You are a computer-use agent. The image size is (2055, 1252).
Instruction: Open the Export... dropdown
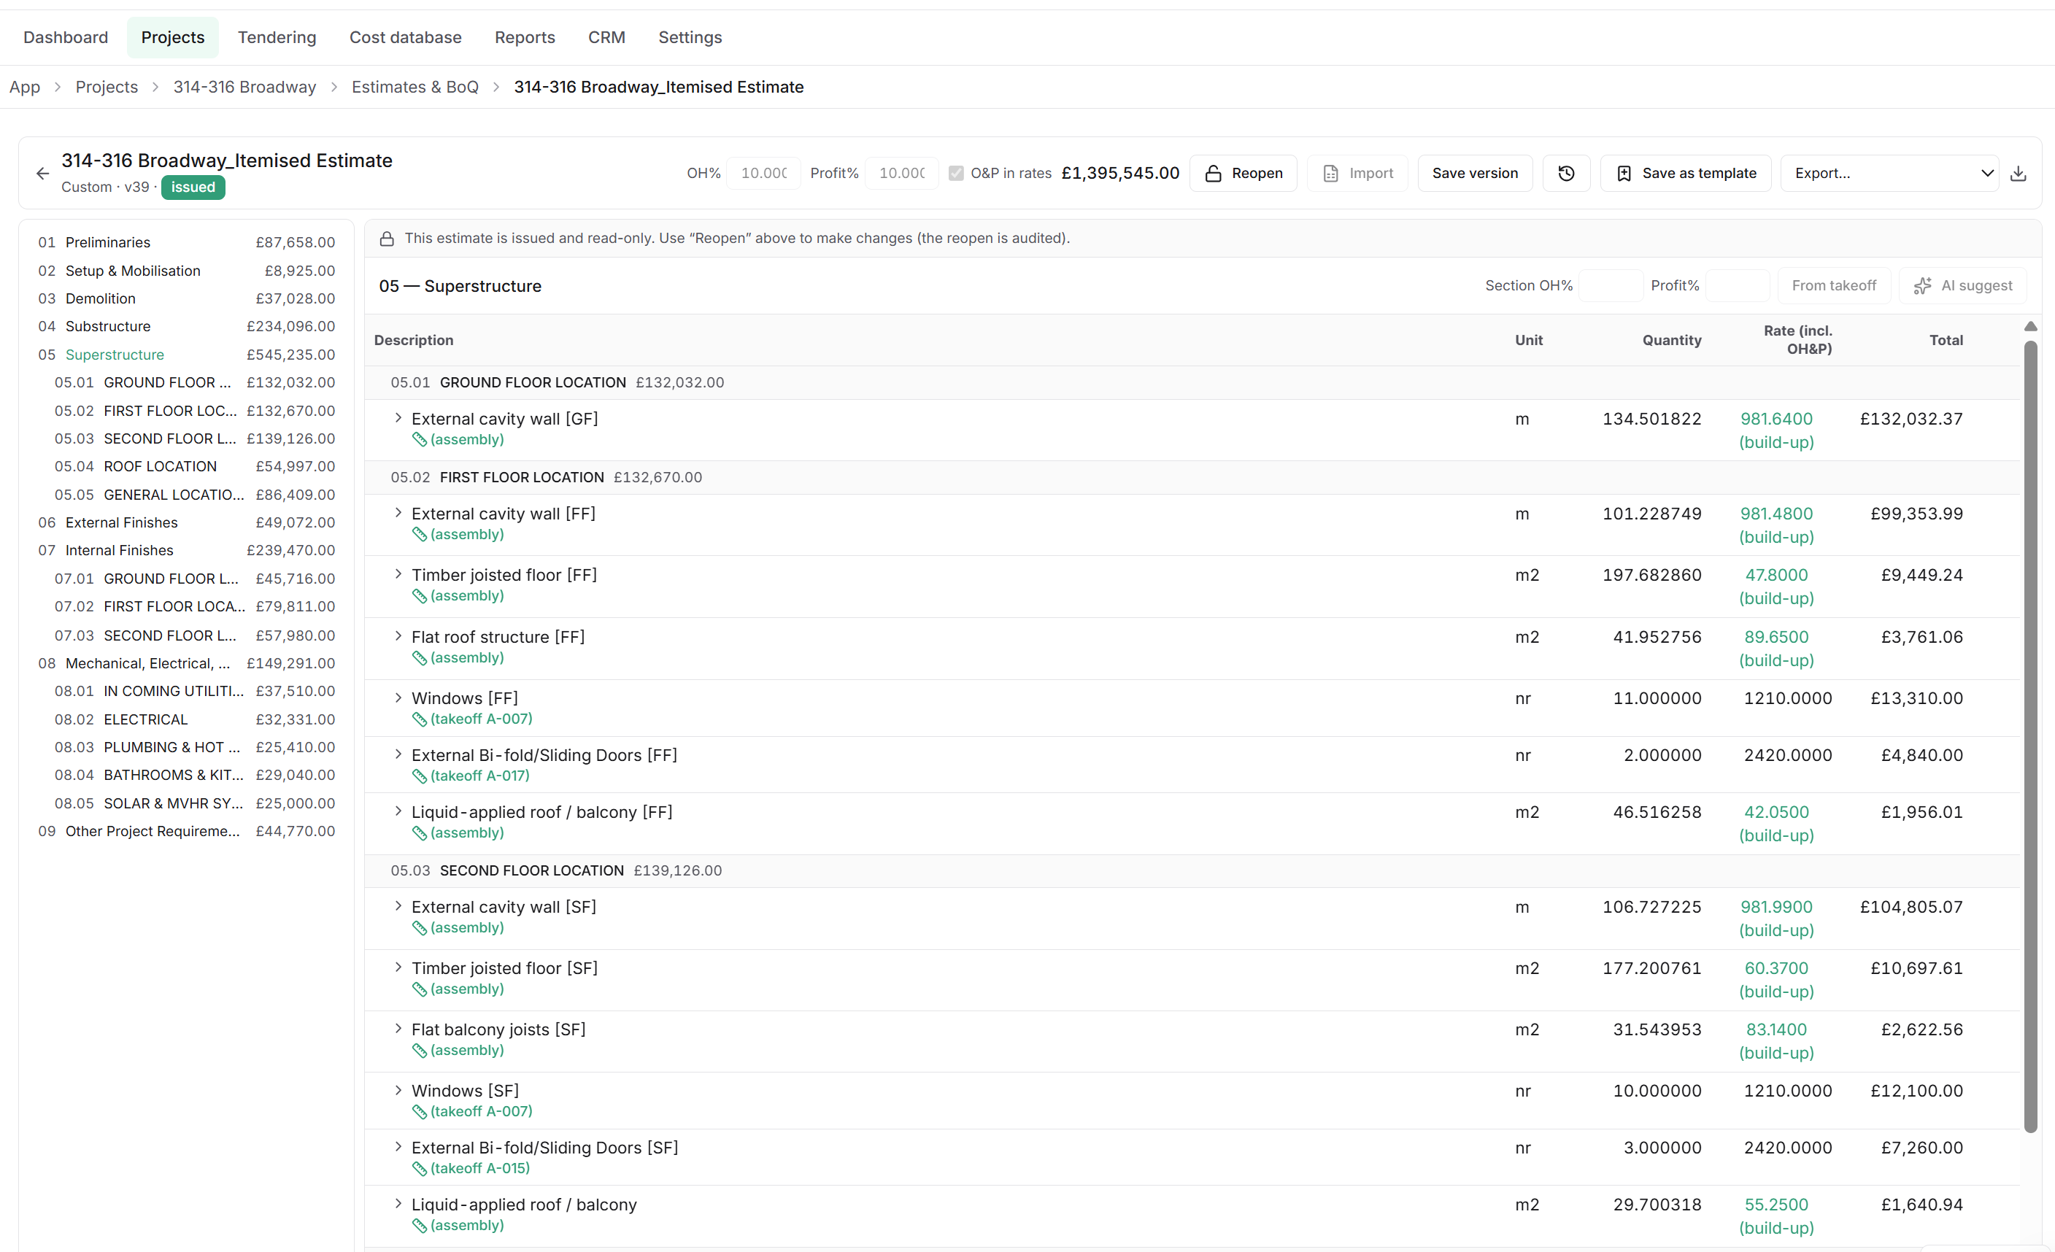coord(1889,174)
